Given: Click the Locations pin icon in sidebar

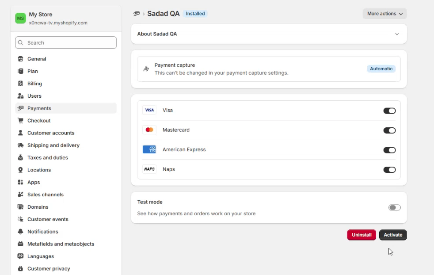Looking at the screenshot, I should coord(20,170).
